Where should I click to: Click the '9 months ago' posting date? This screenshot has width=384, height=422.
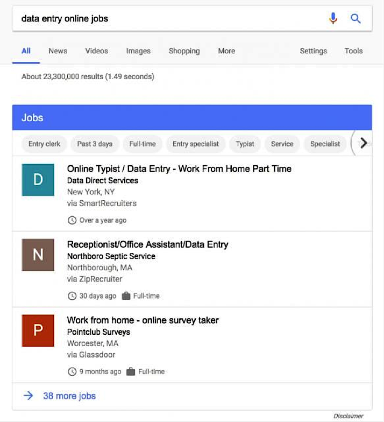(100, 371)
